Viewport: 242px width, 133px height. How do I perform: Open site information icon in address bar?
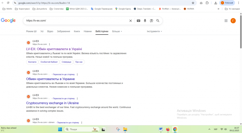[x=15, y=3]
